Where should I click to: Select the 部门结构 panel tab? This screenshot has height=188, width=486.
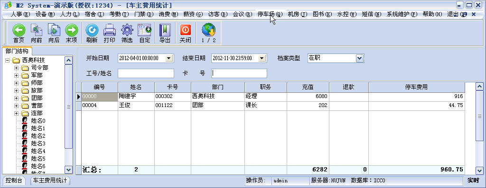coord(17,51)
